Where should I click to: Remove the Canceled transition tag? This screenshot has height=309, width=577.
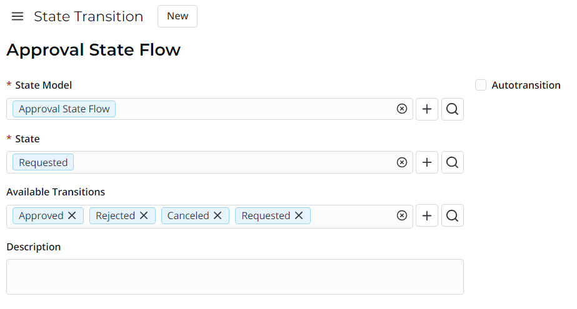click(x=218, y=216)
